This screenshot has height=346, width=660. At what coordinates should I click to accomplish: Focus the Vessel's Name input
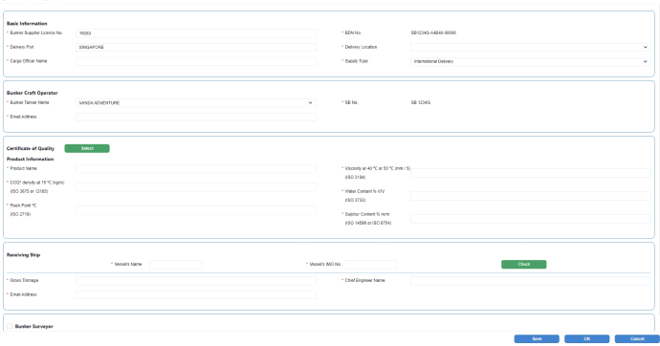(x=176, y=265)
